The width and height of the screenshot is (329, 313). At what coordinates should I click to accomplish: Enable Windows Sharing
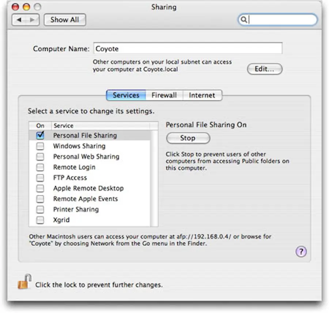(x=40, y=146)
